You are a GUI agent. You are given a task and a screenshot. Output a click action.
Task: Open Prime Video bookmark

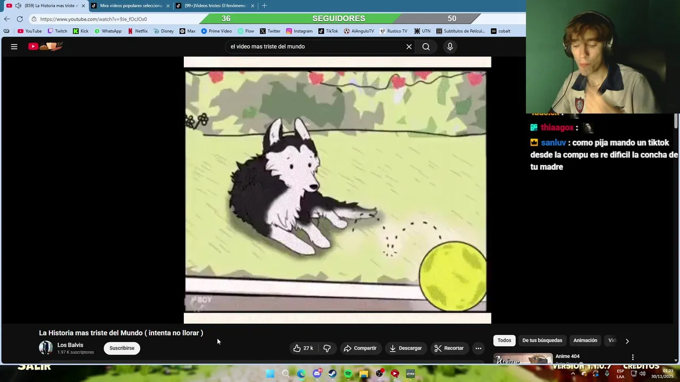216,31
